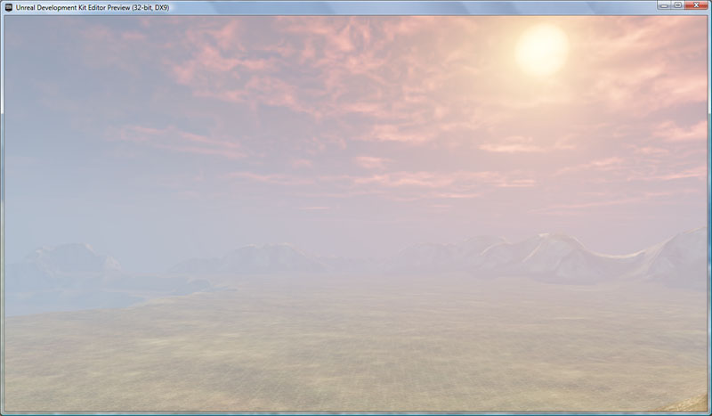
Task: Click the Unreal Development Kit window icon
Action: 8,8
